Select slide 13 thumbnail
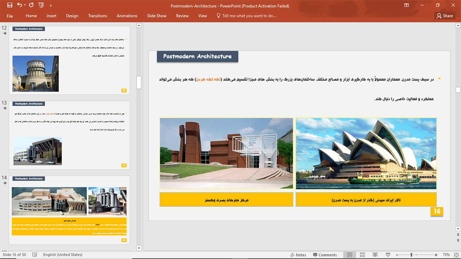Viewport: 461px width, 259px height. pyautogui.click(x=69, y=135)
